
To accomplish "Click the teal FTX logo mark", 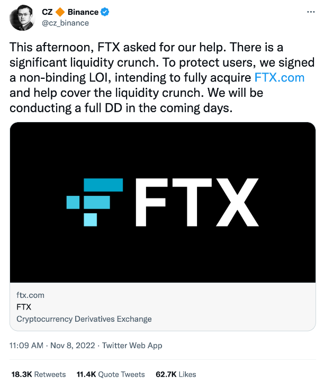I will 95,202.
